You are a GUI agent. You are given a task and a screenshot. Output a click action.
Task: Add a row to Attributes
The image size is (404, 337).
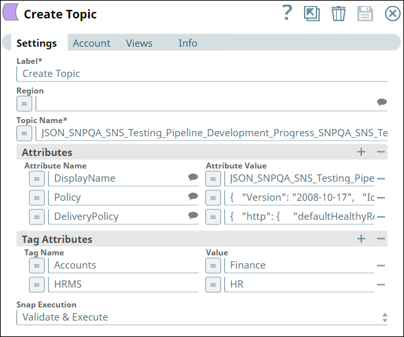tap(361, 152)
